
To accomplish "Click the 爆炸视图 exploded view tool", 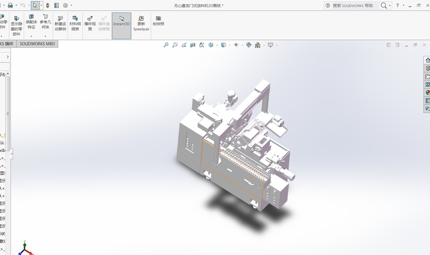I will [x=90, y=23].
